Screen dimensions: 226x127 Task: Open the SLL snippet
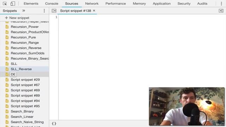14,64
